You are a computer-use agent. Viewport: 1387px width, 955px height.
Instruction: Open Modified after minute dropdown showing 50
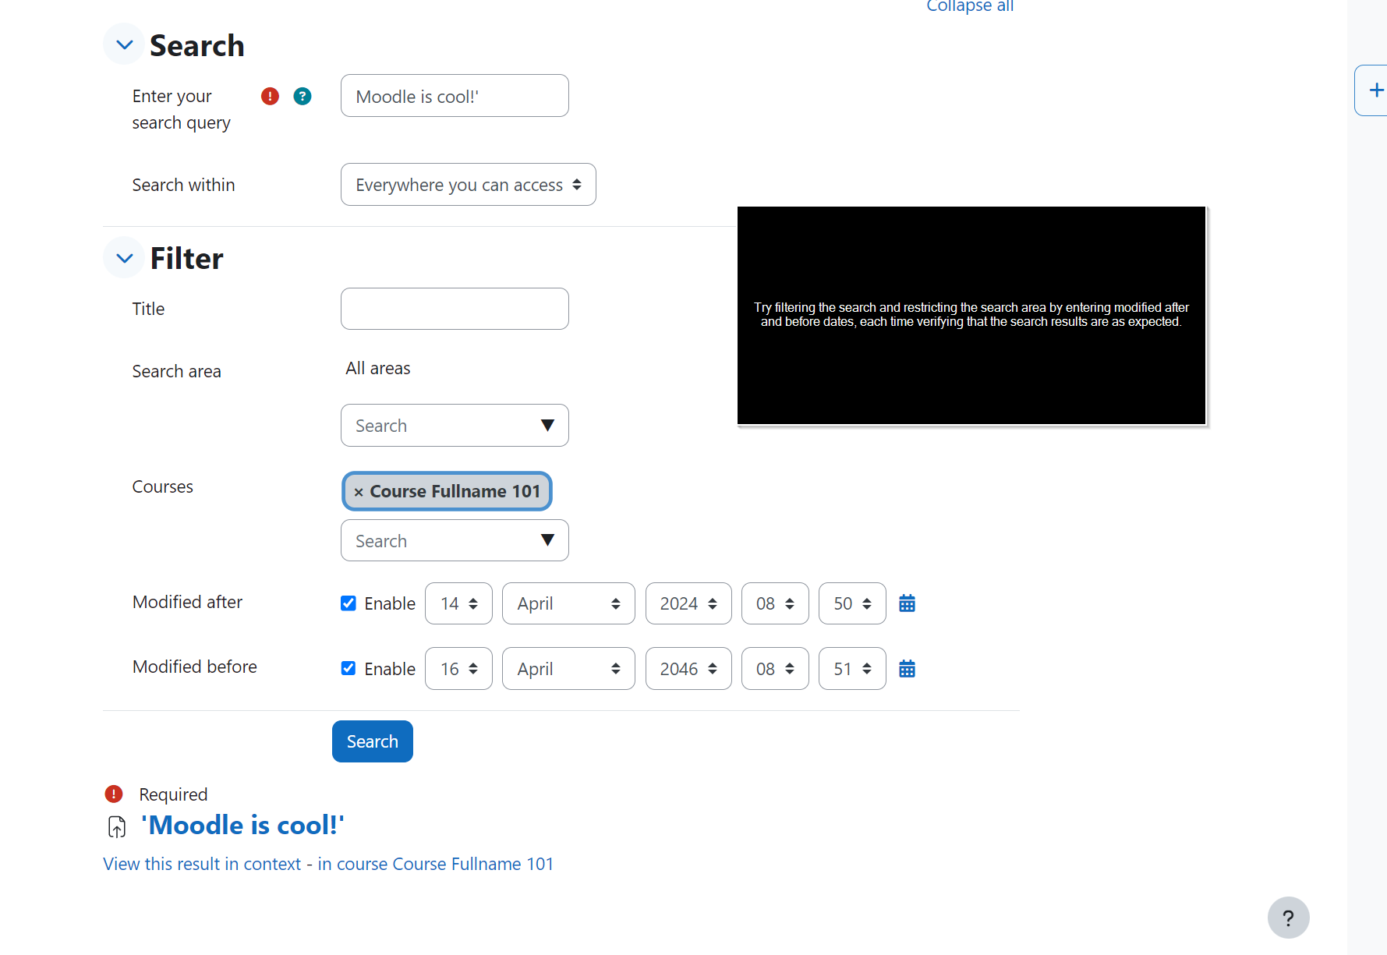852,603
